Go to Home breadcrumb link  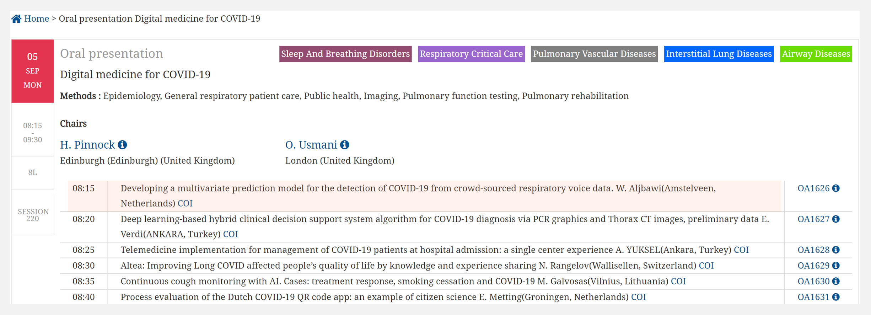pyautogui.click(x=37, y=18)
